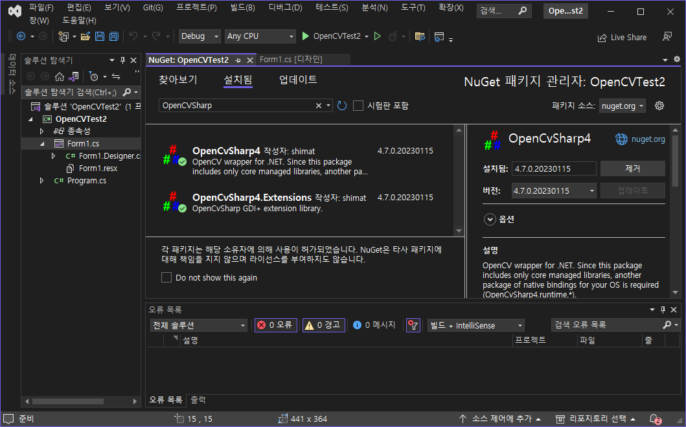The width and height of the screenshot is (686, 427).
Task: Click the uninstall button 제거
Action: coord(633,168)
